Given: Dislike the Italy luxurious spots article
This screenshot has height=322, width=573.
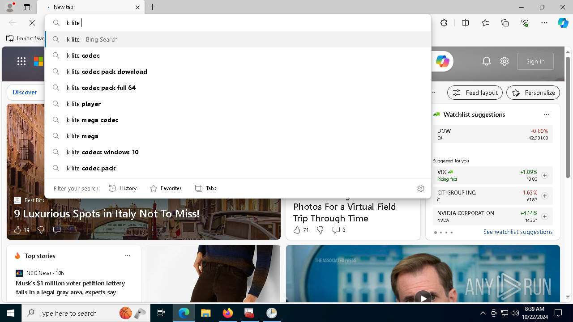Looking at the screenshot, I should [x=41, y=230].
